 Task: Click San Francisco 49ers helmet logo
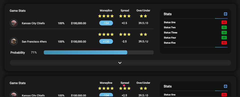14,41
